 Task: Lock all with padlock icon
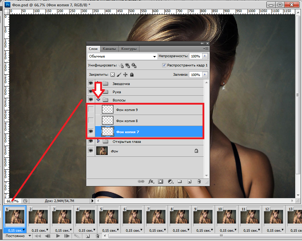tap(132, 75)
